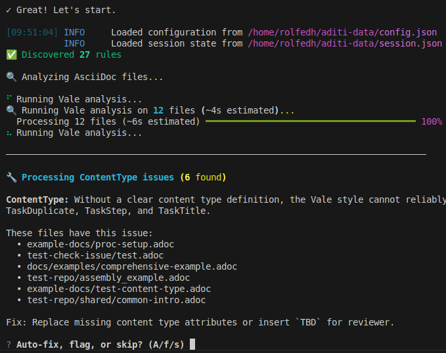Select docs/examples/comprehensive-example.adoc entry
This screenshot has height=353, width=446.
[x=132, y=266]
